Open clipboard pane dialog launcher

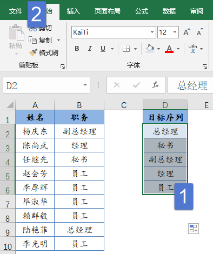pyautogui.click(x=63, y=66)
